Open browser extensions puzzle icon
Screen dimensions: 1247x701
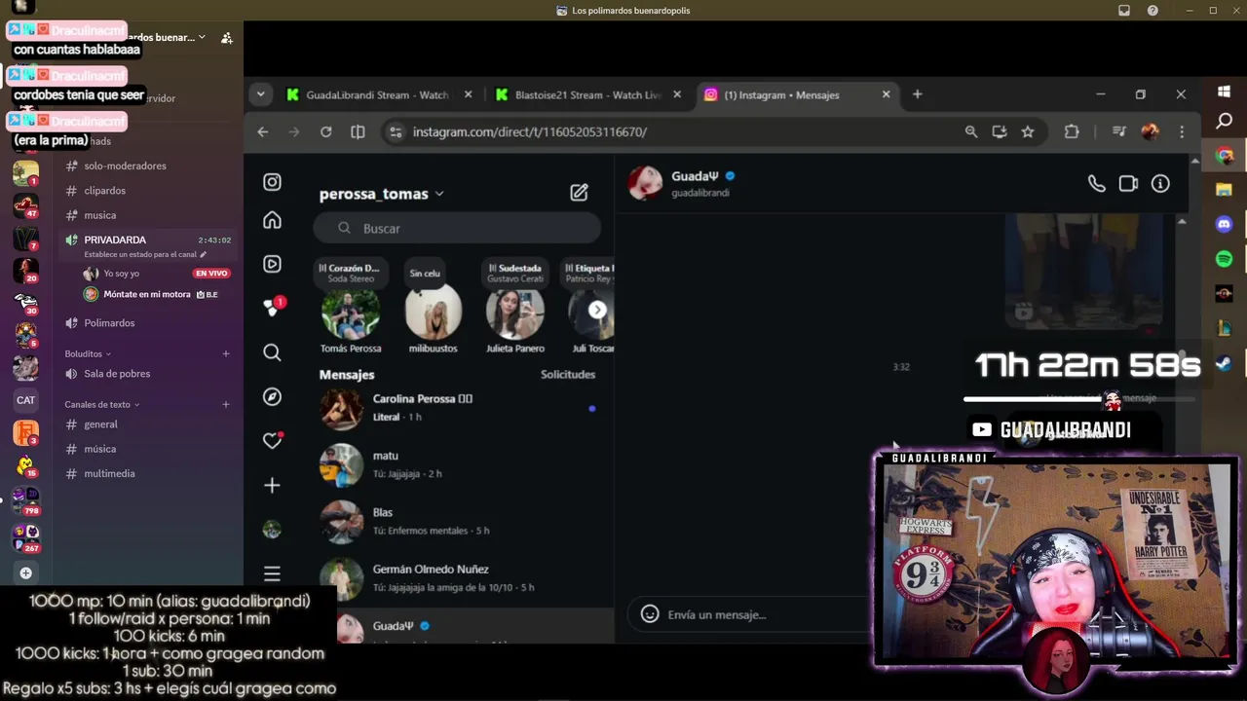[1072, 131]
